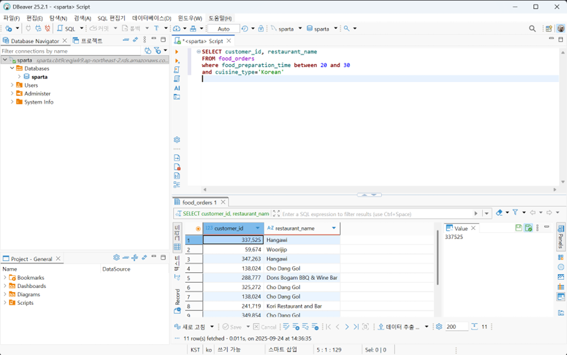567x355 pixels.
Task: Open the AI assistant icon in the editor sidebar
Action: click(x=177, y=88)
